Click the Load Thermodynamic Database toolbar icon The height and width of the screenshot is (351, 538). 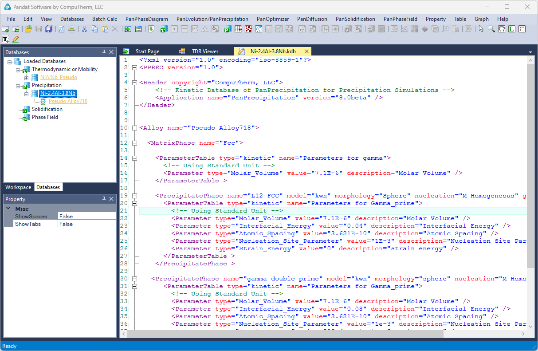(164, 29)
